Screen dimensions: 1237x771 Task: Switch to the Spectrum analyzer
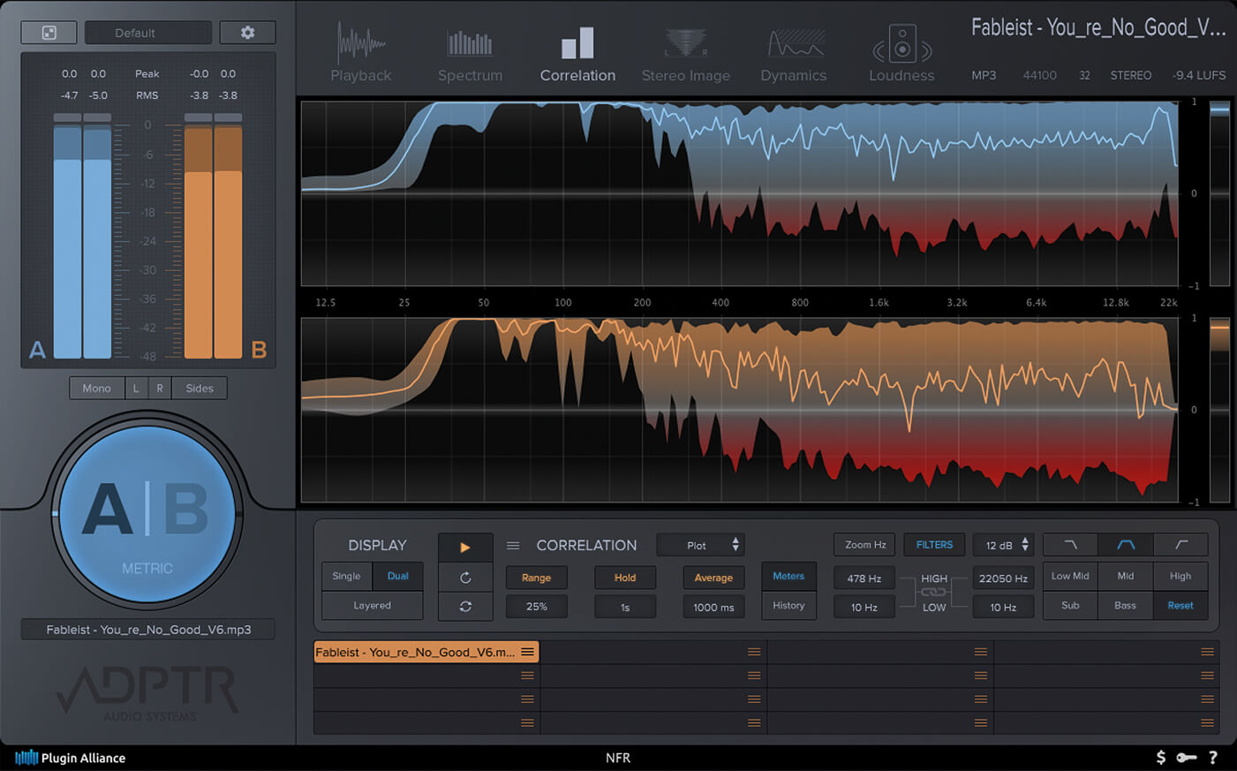(x=469, y=51)
